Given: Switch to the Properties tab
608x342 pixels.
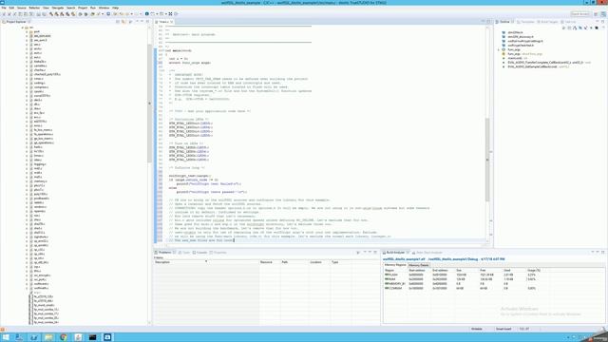Looking at the screenshot, I should [218, 253].
